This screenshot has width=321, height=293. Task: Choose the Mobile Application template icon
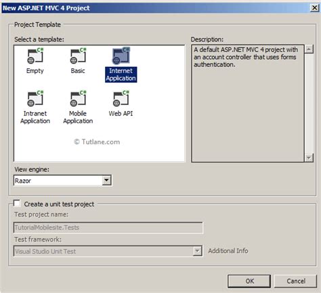click(x=78, y=99)
